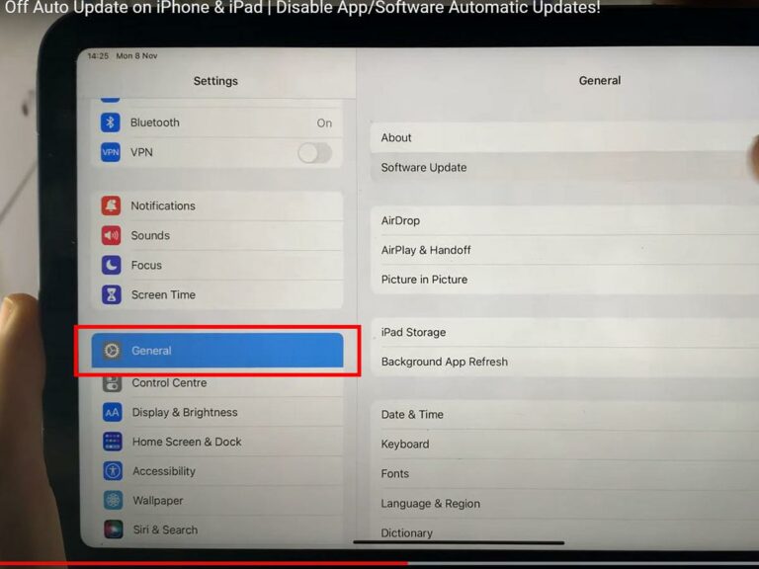Click the video title text
The width and height of the screenshot is (759, 569).
click(302, 7)
